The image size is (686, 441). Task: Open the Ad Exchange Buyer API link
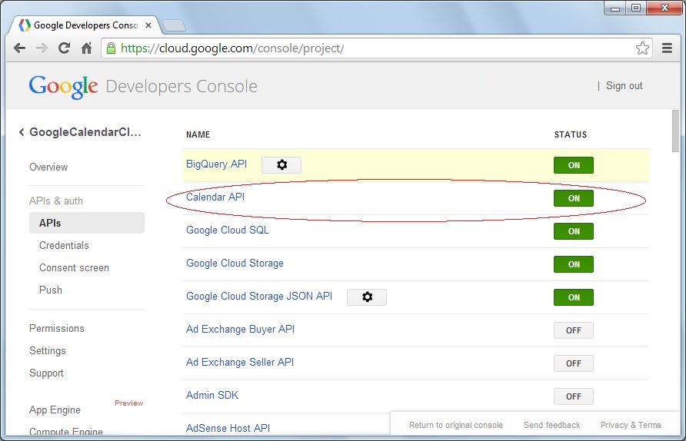240,329
